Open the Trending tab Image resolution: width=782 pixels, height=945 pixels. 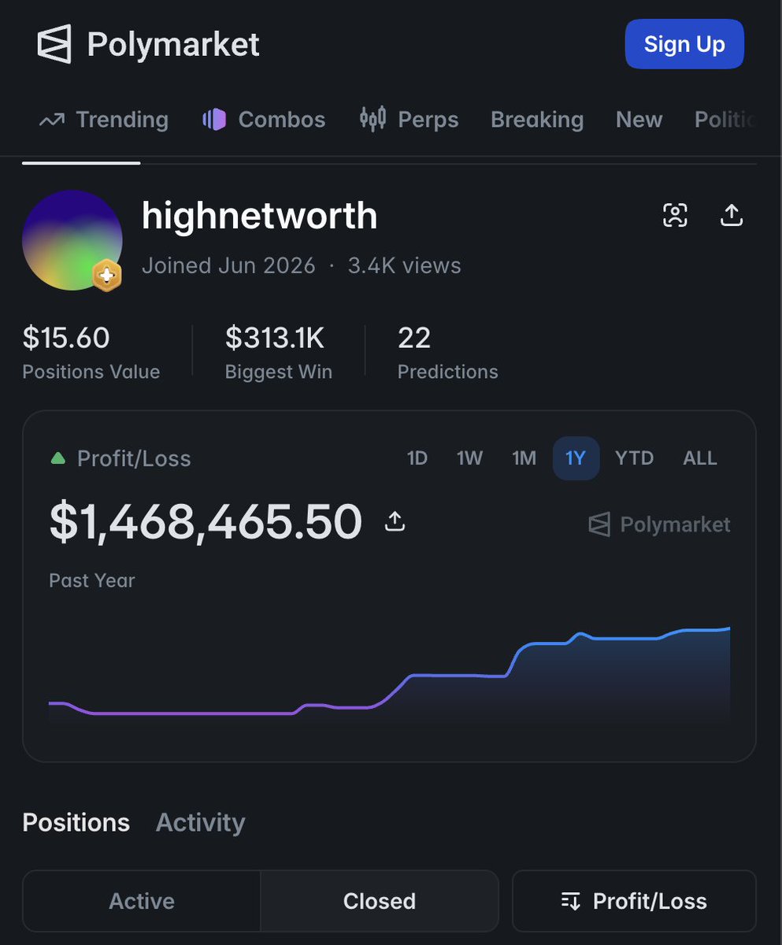[x=104, y=120]
